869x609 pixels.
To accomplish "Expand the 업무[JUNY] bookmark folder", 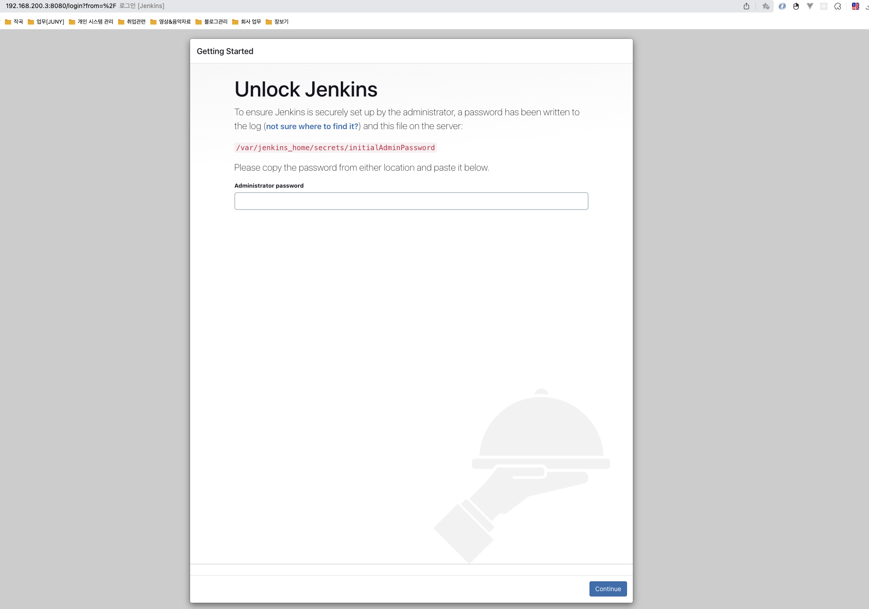I will pos(46,22).
